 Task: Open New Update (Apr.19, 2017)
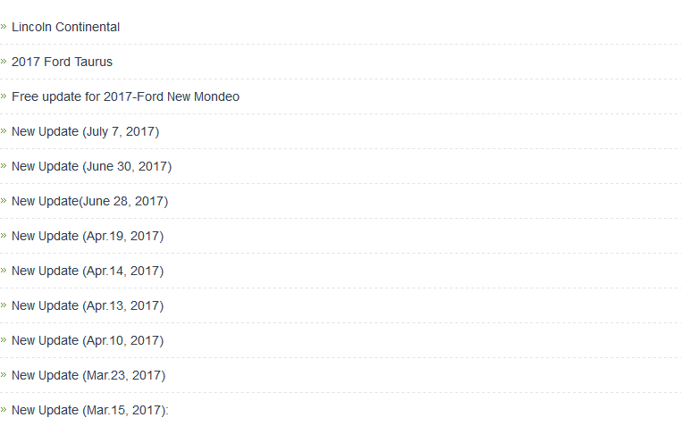point(88,236)
